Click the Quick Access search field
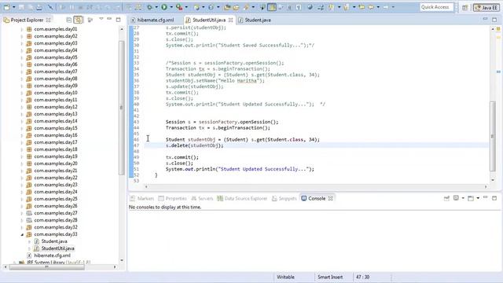The height and width of the screenshot is (283, 503). 437,7
